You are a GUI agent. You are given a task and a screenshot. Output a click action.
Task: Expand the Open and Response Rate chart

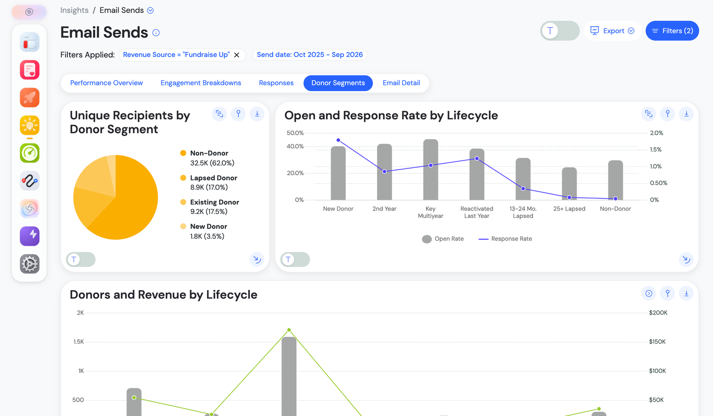(686, 259)
